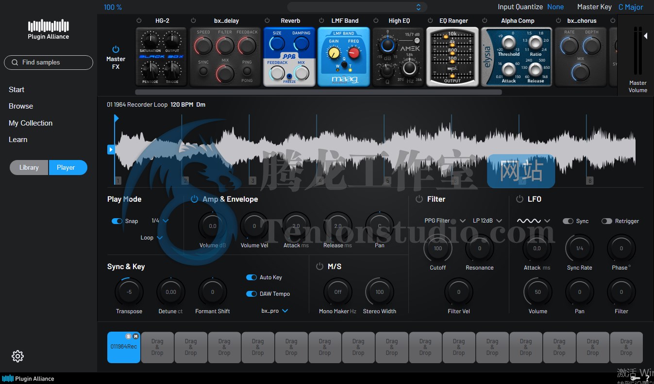Click the Master FX horizontal scrollbar
654x384 pixels.
click(319, 92)
